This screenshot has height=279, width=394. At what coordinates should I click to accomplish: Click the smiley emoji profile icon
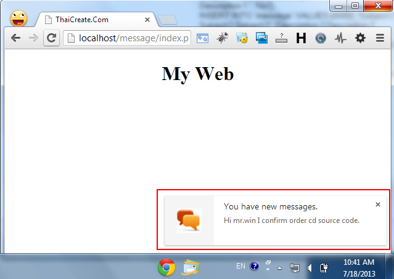tap(18, 18)
